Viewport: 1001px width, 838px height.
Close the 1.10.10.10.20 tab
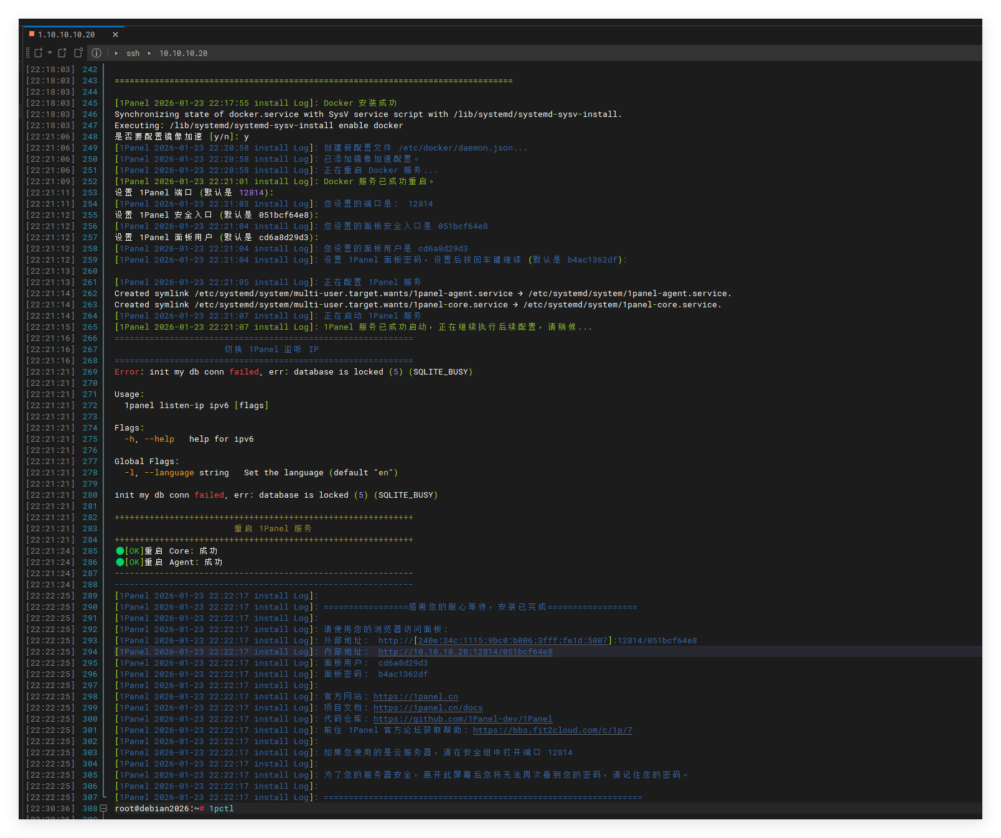point(115,35)
